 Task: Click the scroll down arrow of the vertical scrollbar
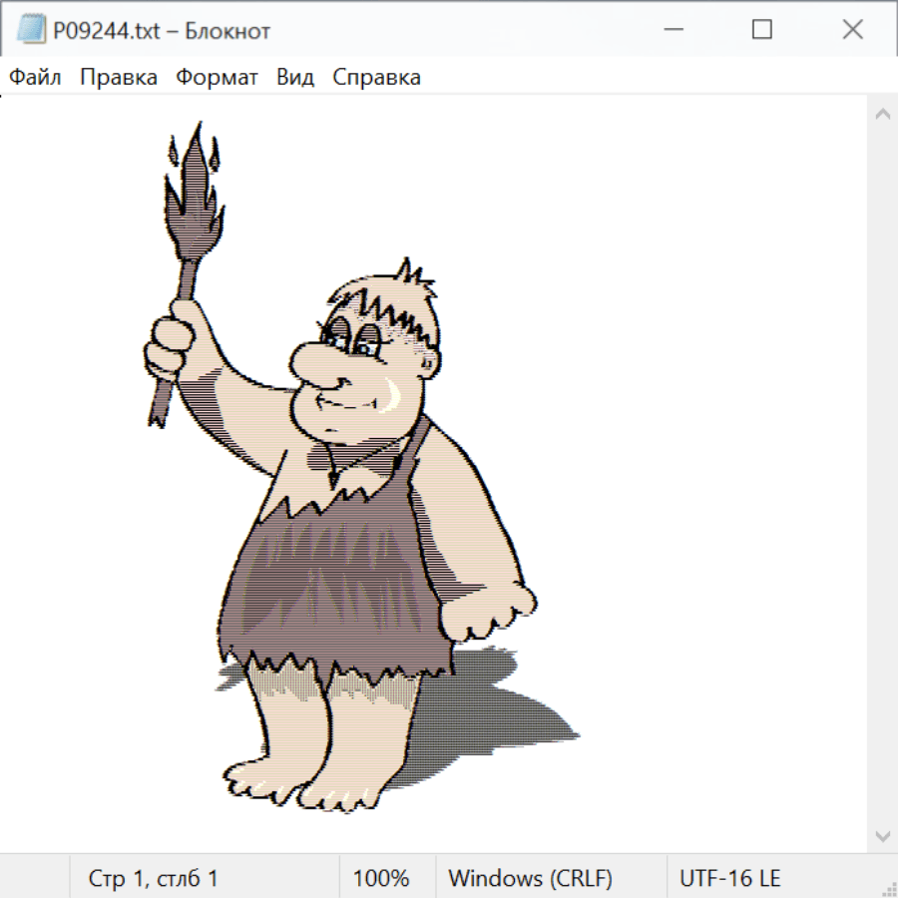point(882,835)
